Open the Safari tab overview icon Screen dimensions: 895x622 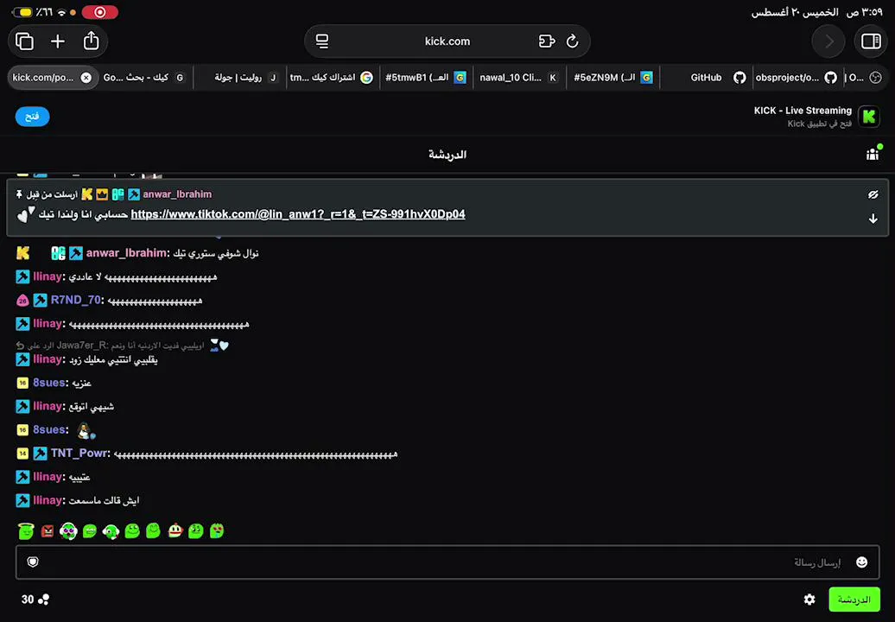pos(24,41)
